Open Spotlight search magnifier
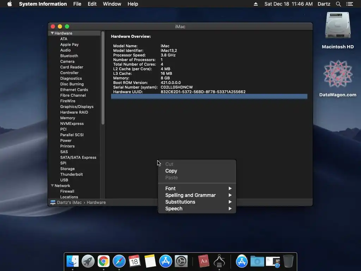Viewport: 361px width, 271px height. (338, 4)
